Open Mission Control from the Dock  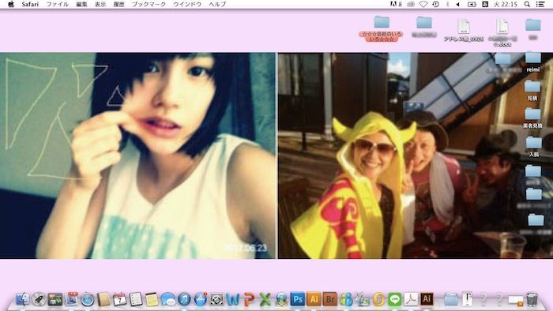[x=55, y=299]
